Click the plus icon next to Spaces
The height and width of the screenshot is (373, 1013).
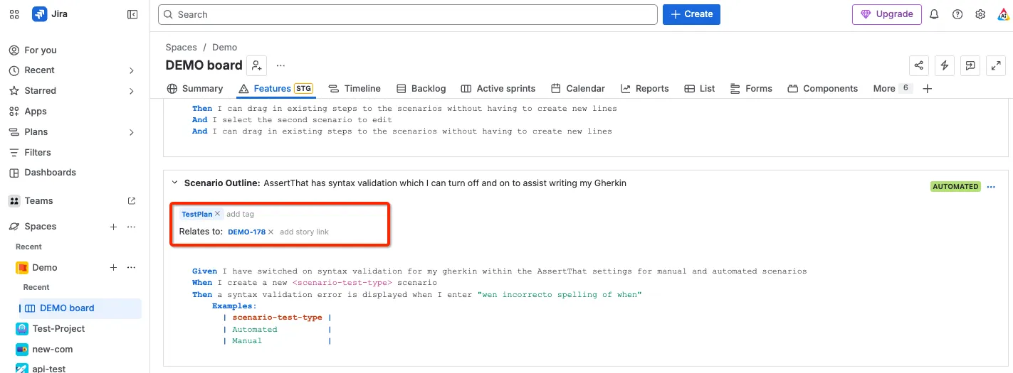coord(113,227)
